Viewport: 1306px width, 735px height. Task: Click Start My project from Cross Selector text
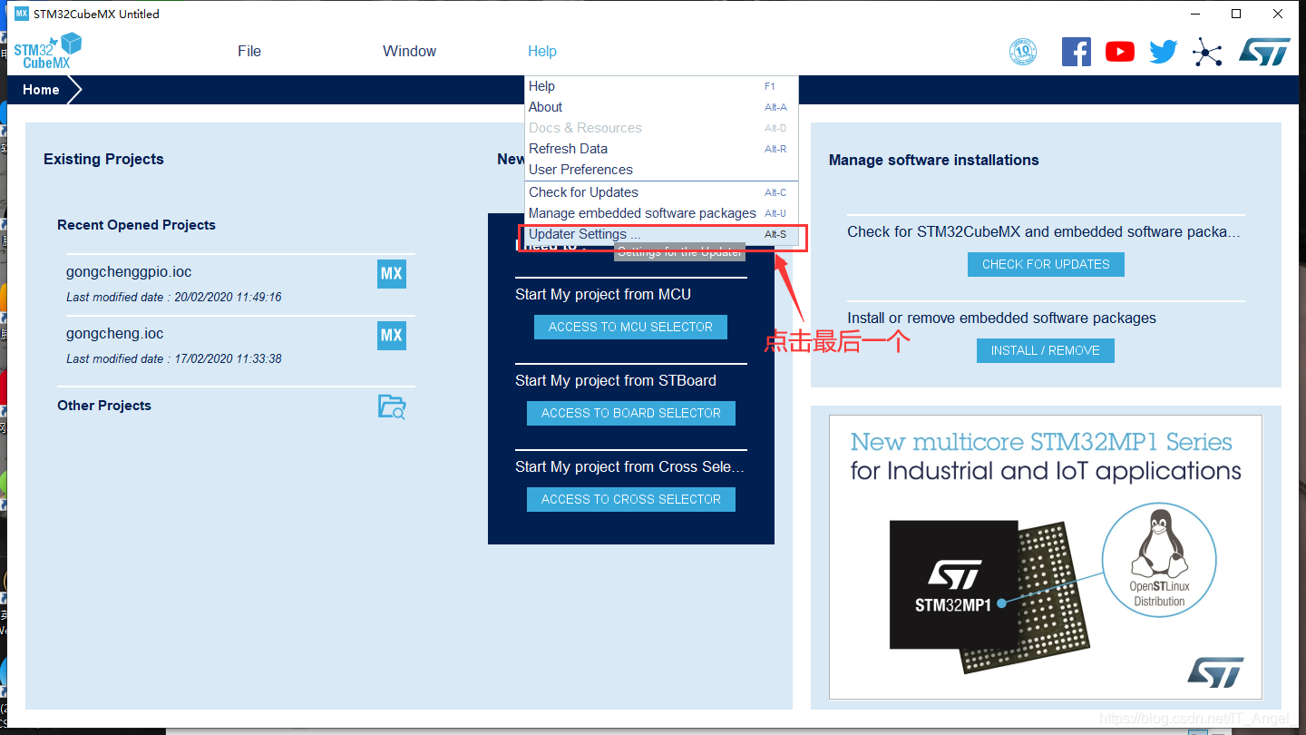pyautogui.click(x=629, y=466)
